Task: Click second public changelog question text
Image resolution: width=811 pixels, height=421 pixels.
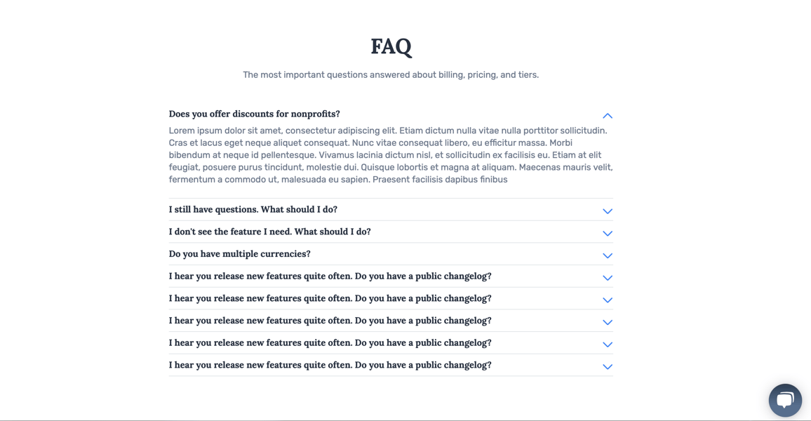Action: click(330, 298)
